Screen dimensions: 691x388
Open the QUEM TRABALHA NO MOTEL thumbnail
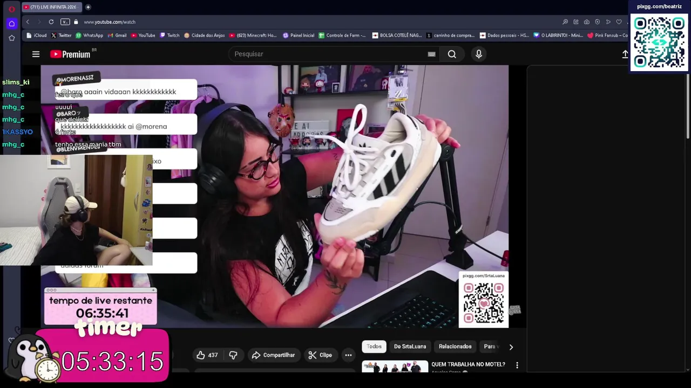(x=395, y=366)
